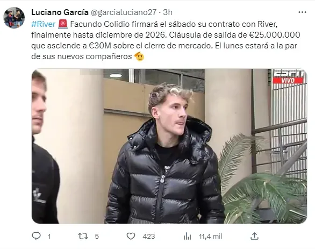Click the reply speech bubble icon
Viewport: 315px width, 250px height.
coord(36,236)
